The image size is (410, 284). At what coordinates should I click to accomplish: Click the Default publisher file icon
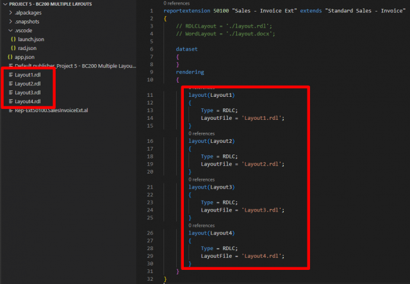coord(10,66)
